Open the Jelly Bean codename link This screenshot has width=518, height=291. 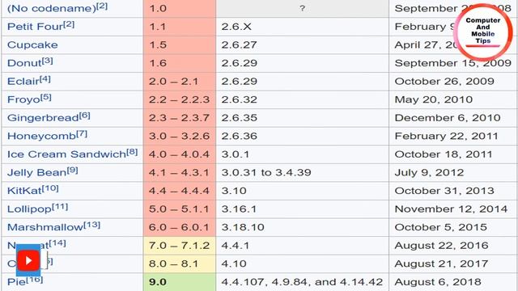(x=37, y=172)
